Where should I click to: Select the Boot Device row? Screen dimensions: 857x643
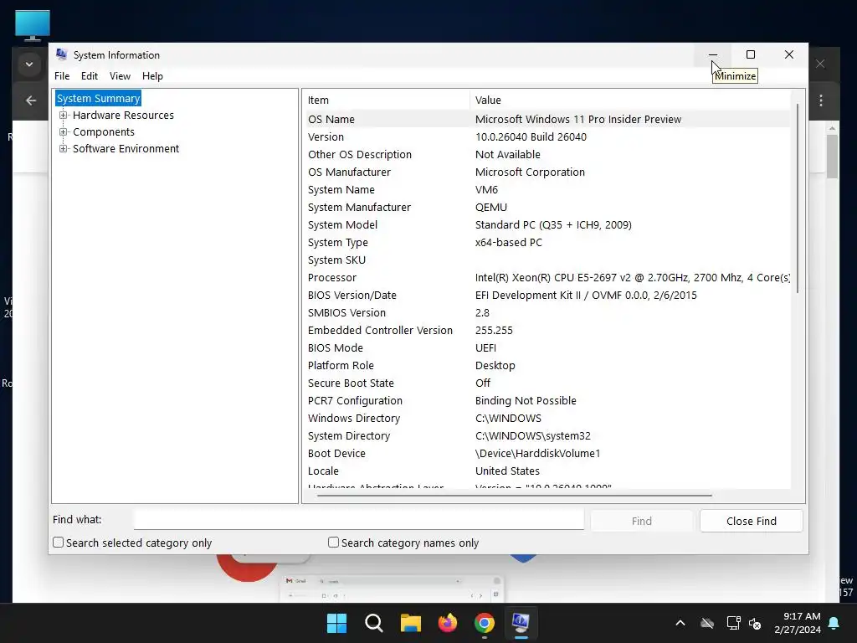click(x=548, y=453)
